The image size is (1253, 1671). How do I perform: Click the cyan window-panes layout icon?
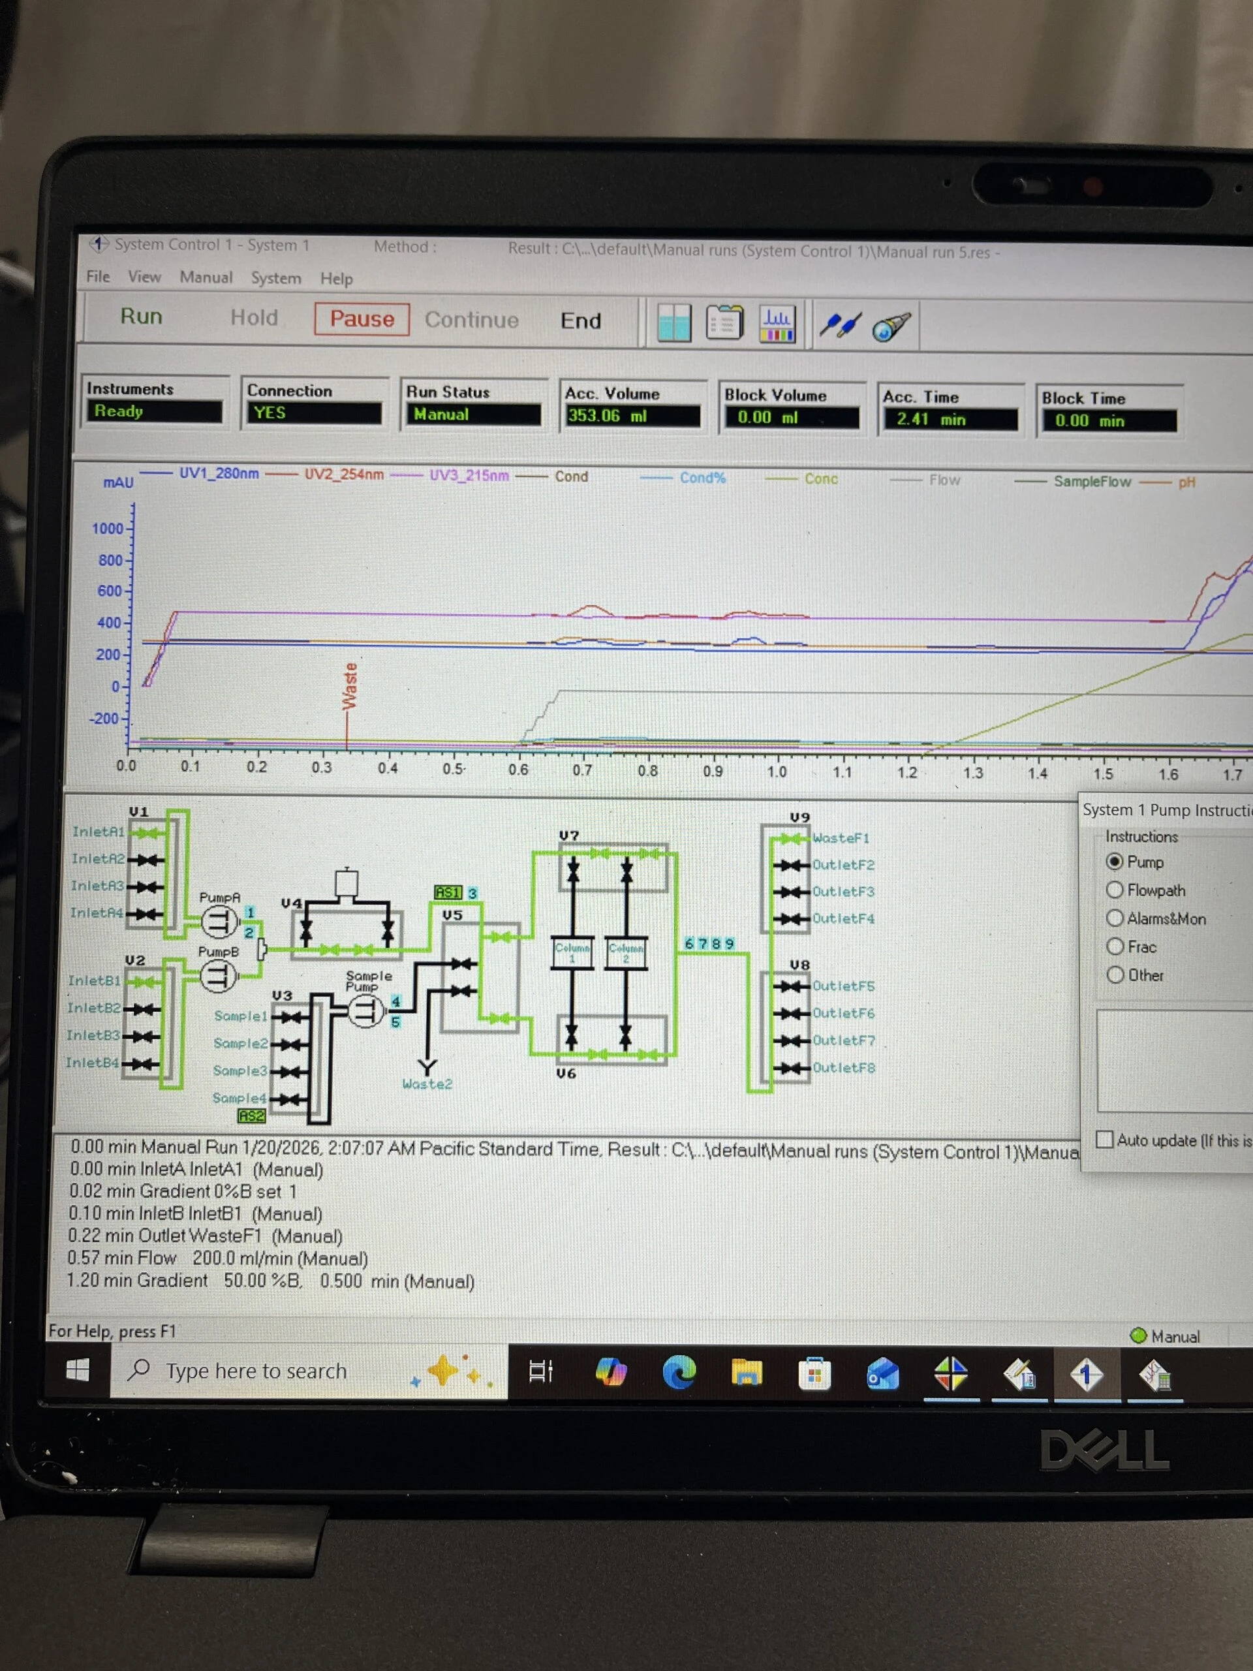(673, 322)
